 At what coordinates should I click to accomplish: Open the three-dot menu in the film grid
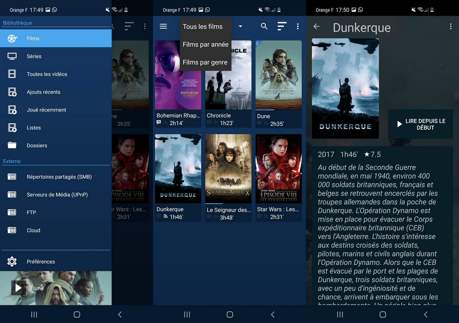pos(298,26)
